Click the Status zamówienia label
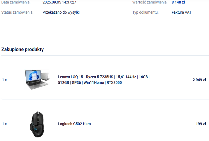 point(17,12)
